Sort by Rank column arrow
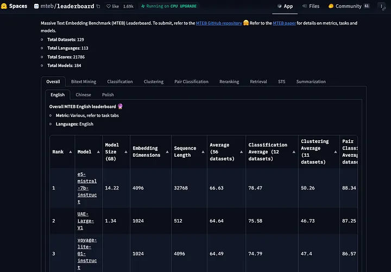This screenshot has height=272, width=391. click(71, 152)
